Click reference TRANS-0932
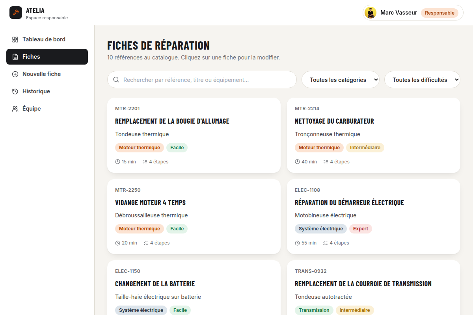 click(x=311, y=271)
